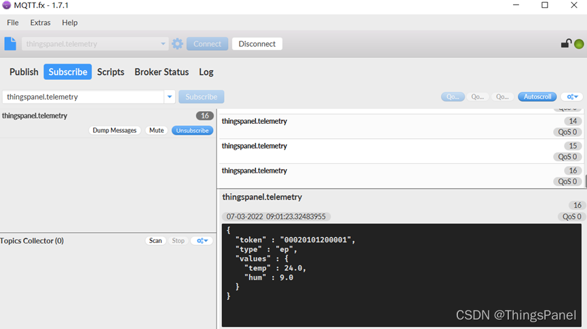Click the Connect button

coord(207,44)
